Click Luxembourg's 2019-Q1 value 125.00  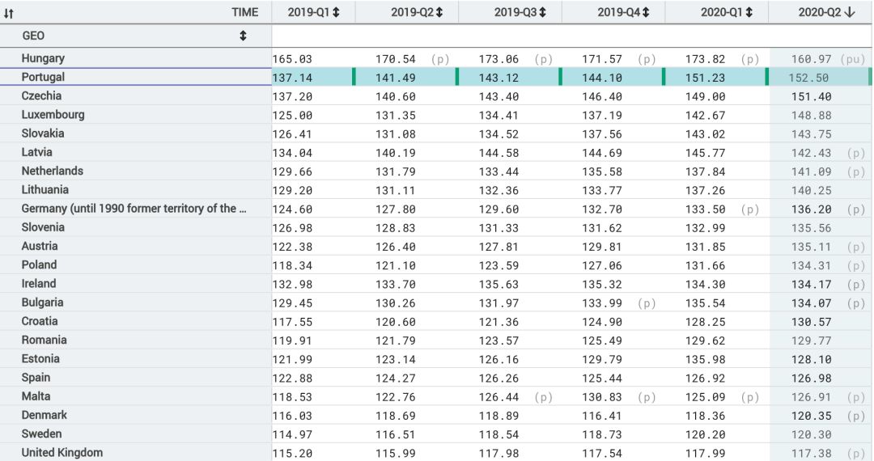292,116
